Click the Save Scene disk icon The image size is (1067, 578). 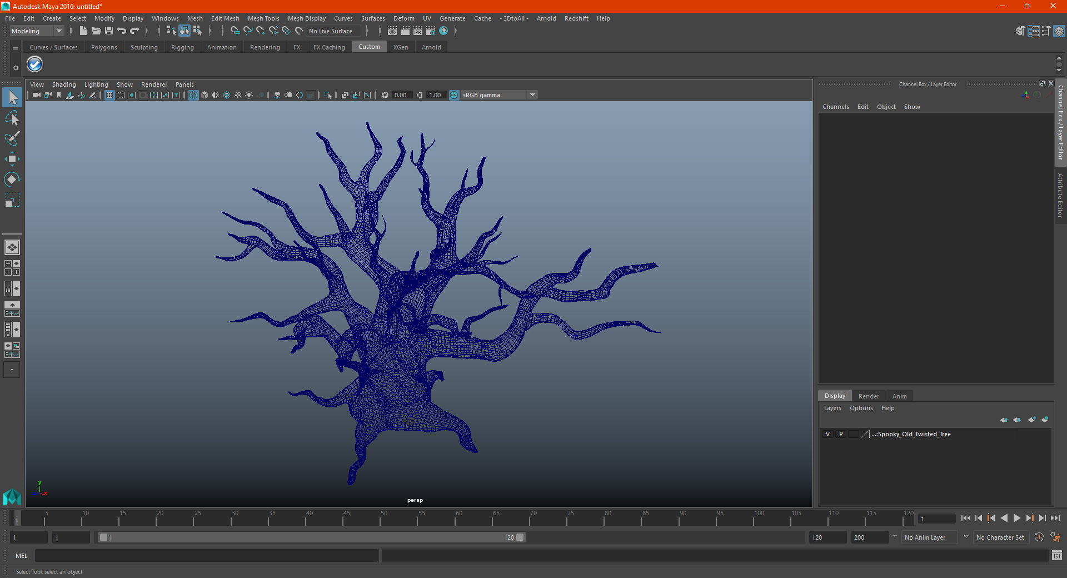point(109,31)
